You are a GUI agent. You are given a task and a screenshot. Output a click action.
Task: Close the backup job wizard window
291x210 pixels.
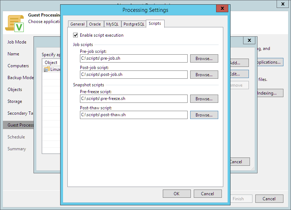pos(283,4)
